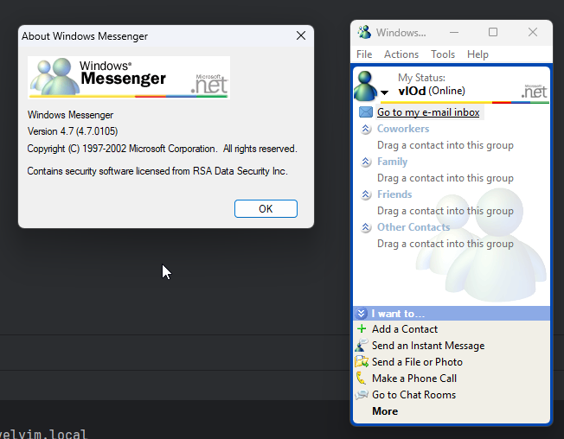Click 'Drag a contact into this group' under Friends
The height and width of the screenshot is (439, 564).
point(445,211)
